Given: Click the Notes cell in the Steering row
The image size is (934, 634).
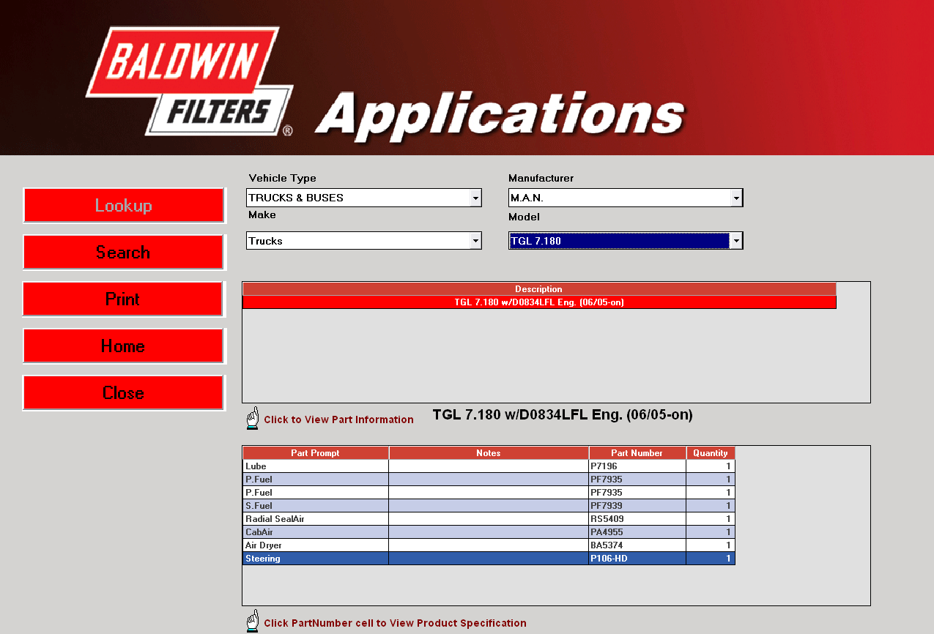Looking at the screenshot, I should [x=489, y=559].
